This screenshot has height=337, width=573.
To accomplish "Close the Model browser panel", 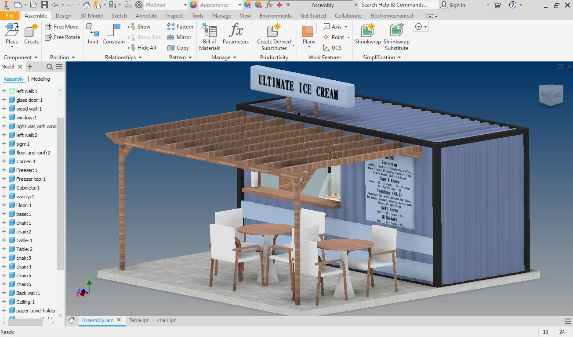I will coord(20,67).
